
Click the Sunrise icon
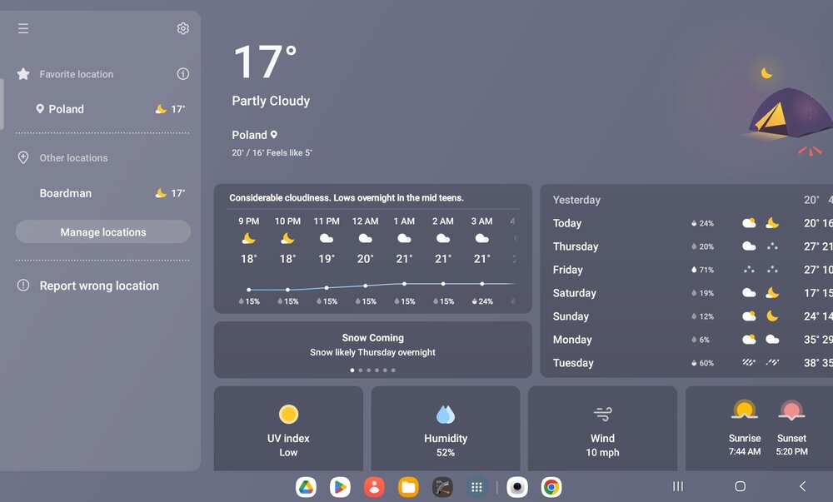744,410
